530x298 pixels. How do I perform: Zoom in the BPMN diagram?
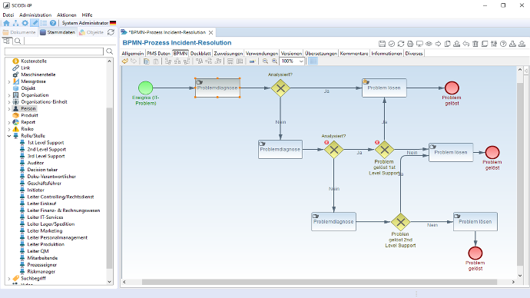[x=274, y=61]
